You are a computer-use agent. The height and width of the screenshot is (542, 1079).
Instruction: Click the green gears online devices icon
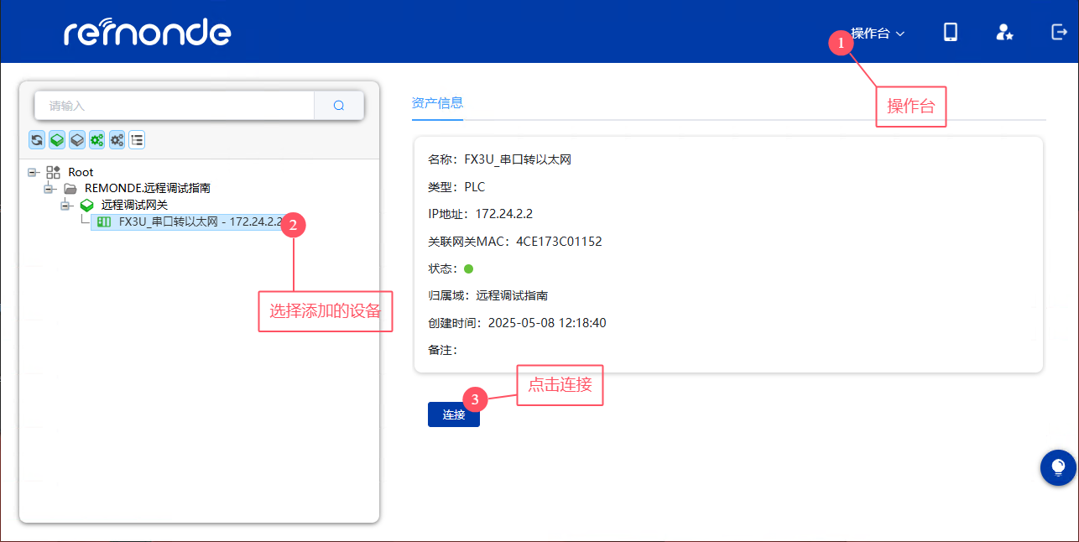coord(96,140)
